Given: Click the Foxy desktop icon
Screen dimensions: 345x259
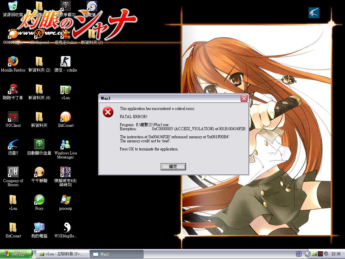Looking at the screenshot, I should point(39,200).
